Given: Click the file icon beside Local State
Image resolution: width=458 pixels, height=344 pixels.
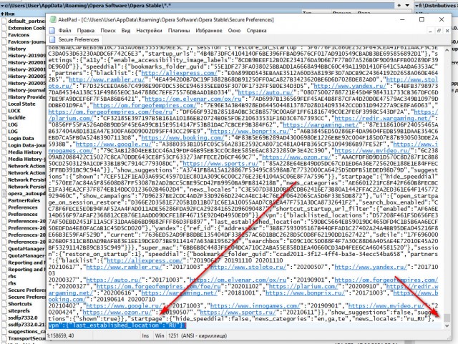Looking at the screenshot, I should [4, 104].
